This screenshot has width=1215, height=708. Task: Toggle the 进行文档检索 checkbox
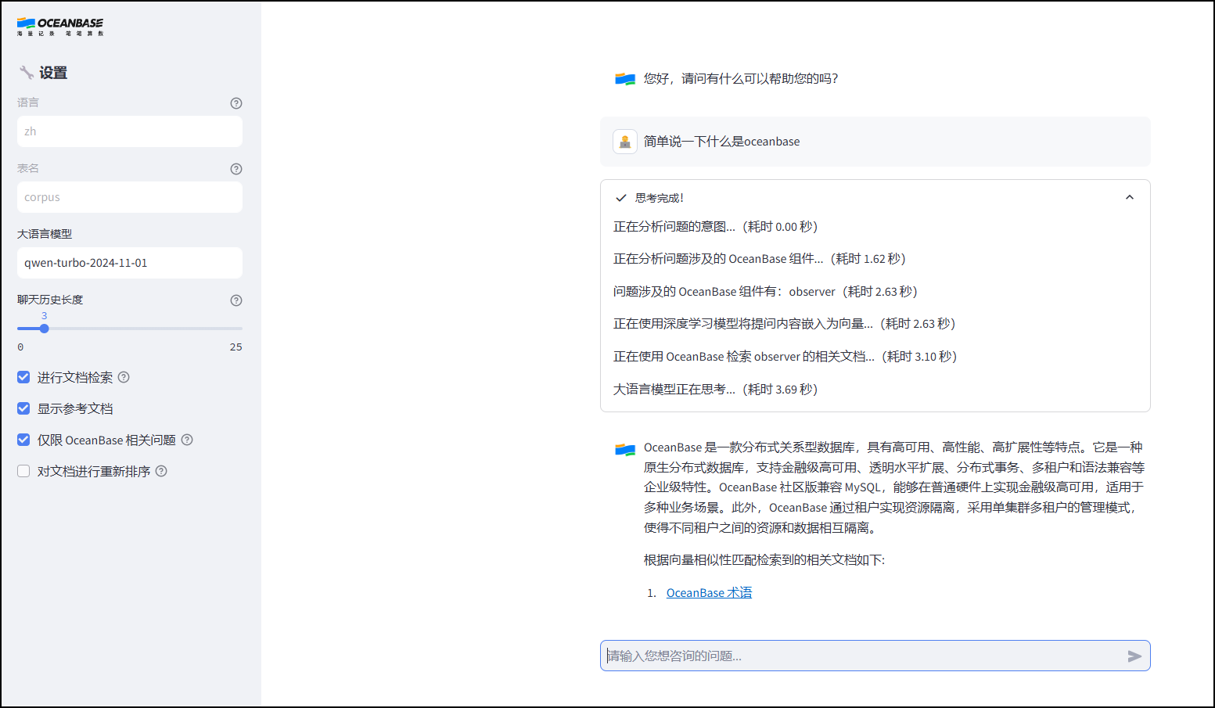click(23, 377)
